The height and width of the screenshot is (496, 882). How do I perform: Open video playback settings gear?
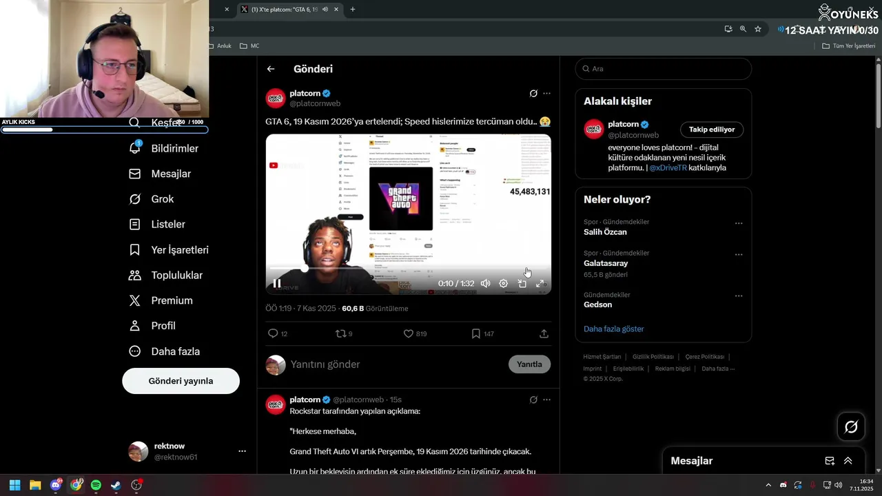pos(504,283)
